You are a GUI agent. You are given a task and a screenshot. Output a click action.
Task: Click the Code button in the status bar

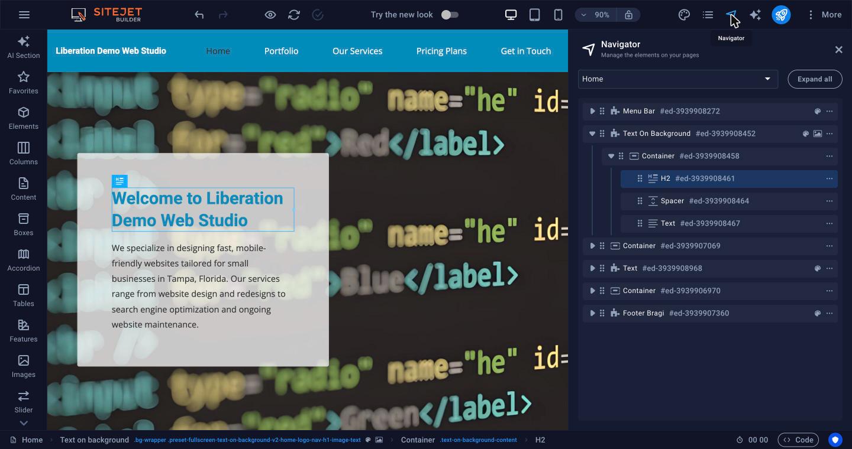point(798,440)
